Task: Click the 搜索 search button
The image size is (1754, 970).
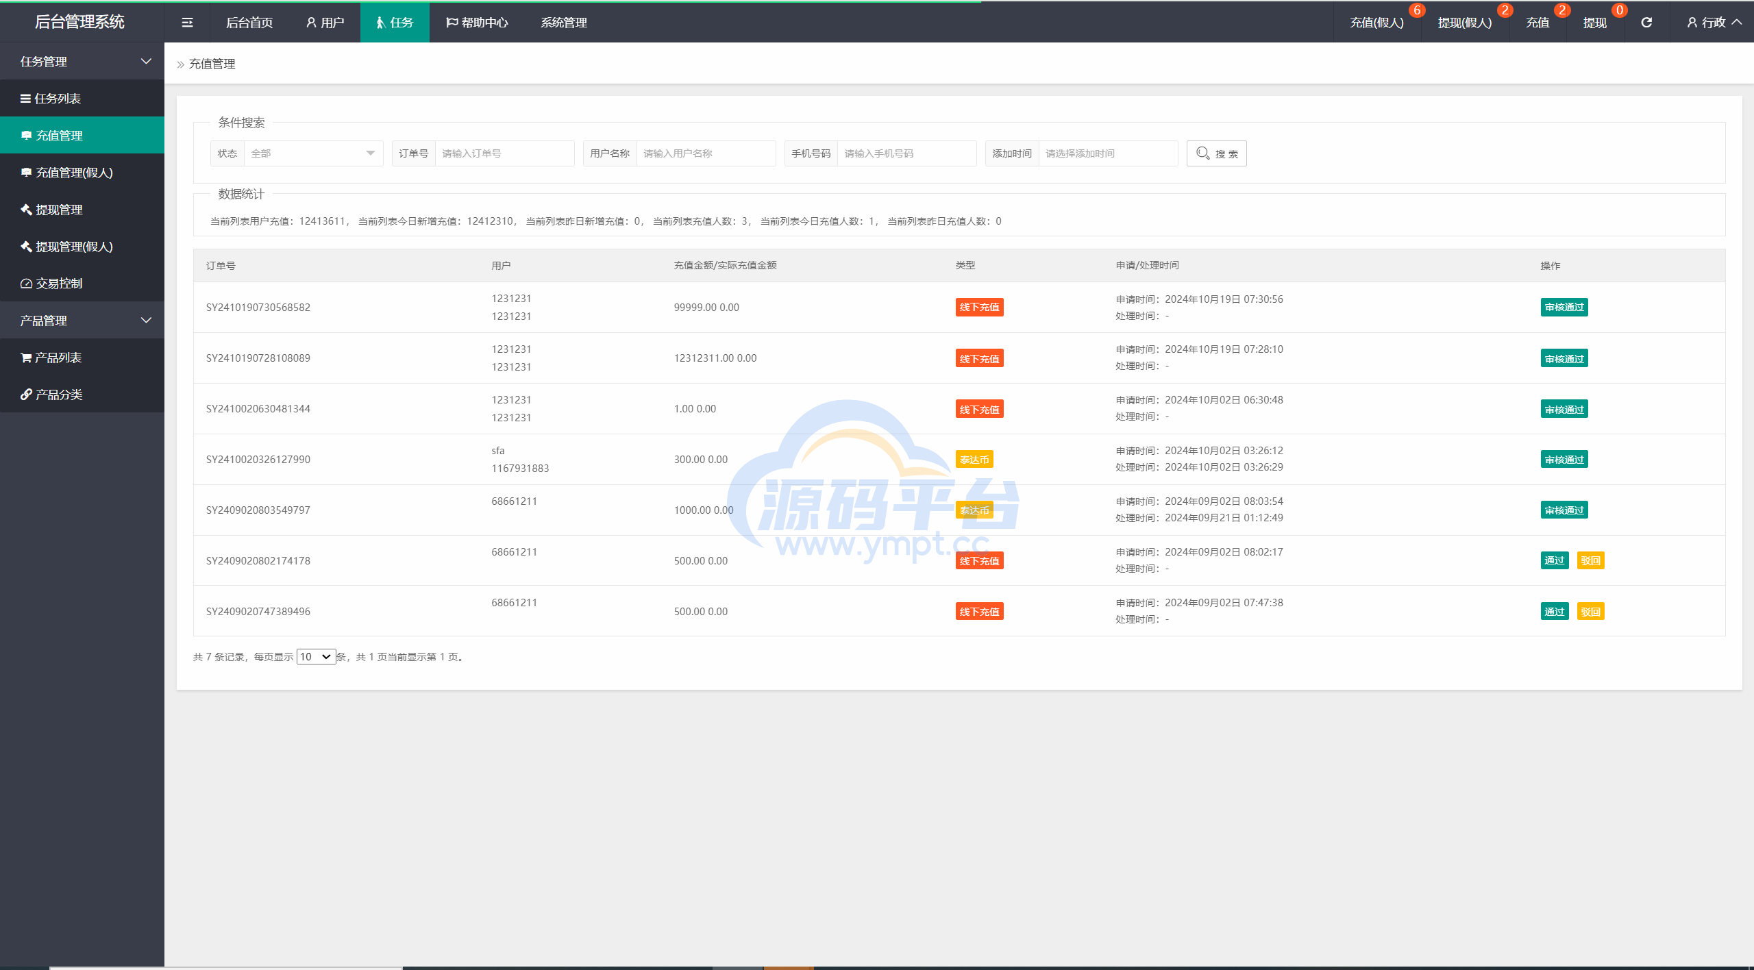Action: click(x=1216, y=153)
